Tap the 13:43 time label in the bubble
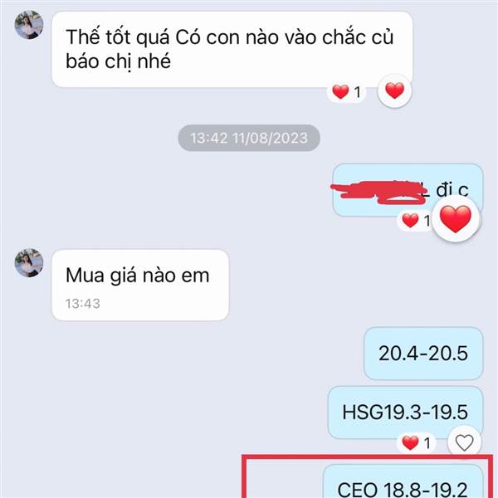Screen dimensions: 498x498 tap(83, 304)
